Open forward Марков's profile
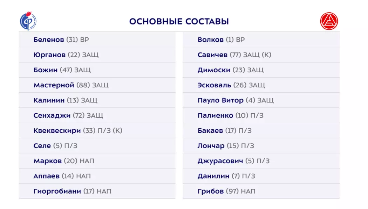The image size is (368, 209). tap(48, 161)
